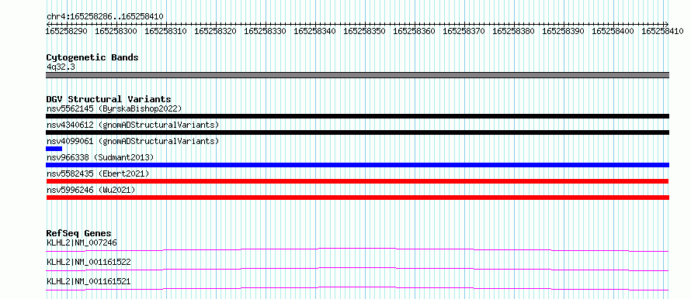
Task: Open the Cytogenetic Bands track heading
Action: pos(92,57)
